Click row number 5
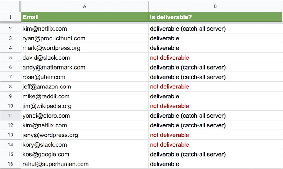This screenshot has width=283, height=169. click(10, 58)
